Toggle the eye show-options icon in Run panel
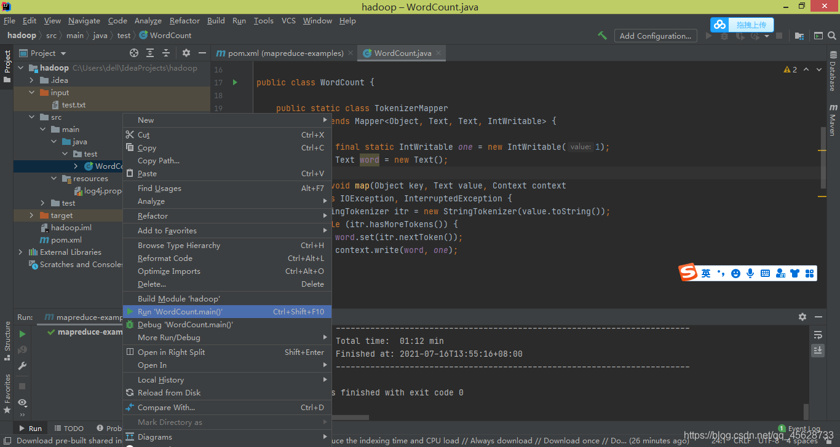 (x=22, y=403)
